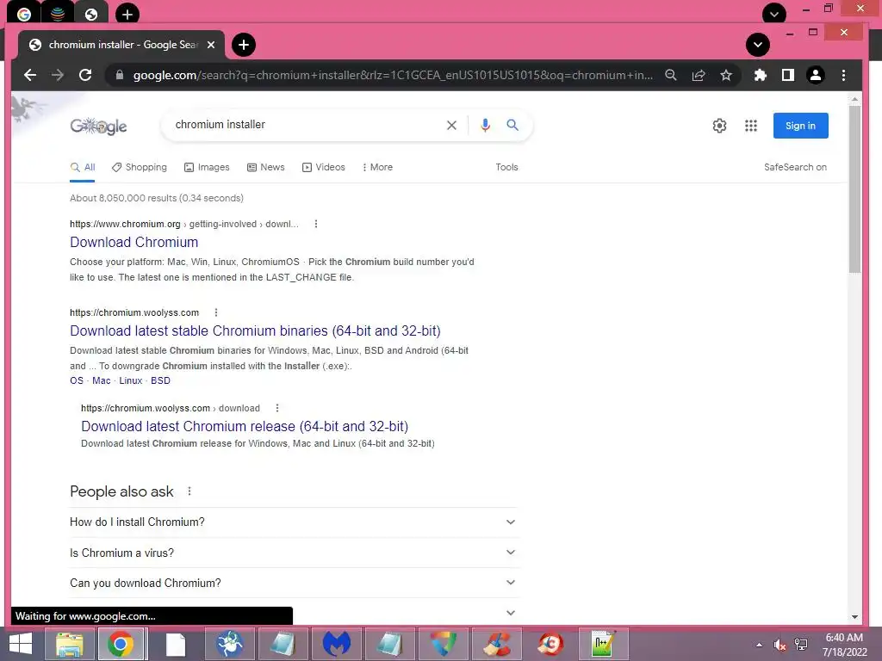The height and width of the screenshot is (661, 882).
Task: Open new tab in background window
Action: click(127, 14)
